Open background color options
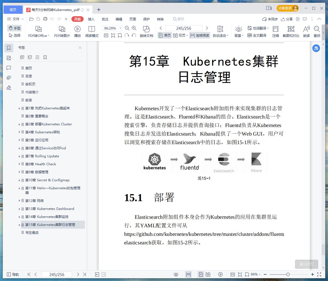 tap(239, 32)
